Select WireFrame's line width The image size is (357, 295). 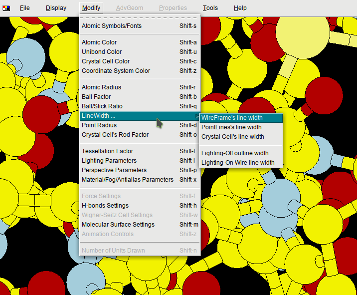click(241, 118)
